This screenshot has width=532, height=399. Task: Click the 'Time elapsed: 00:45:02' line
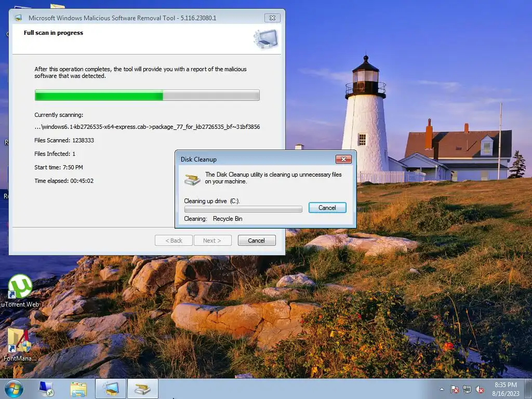(64, 181)
